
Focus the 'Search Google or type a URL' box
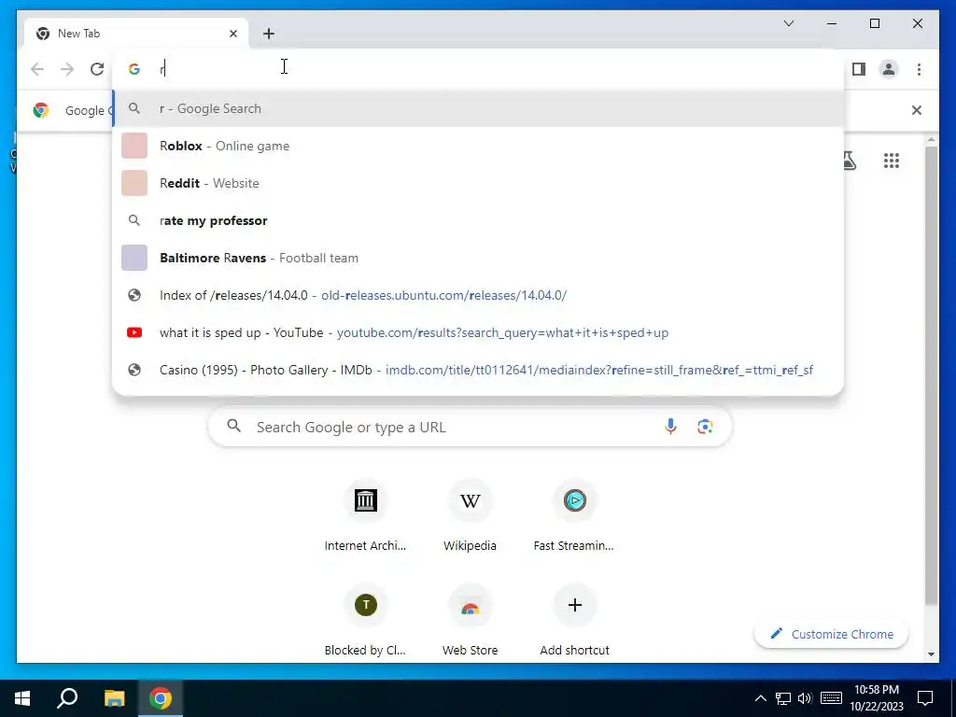(471, 427)
